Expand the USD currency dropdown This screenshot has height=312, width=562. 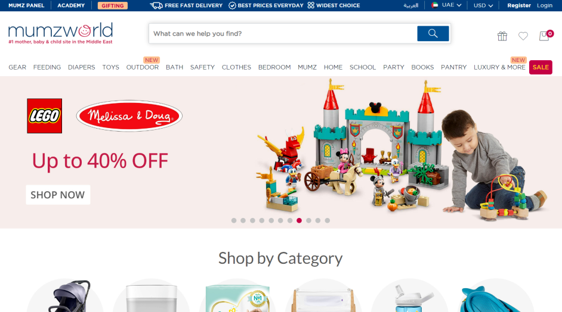(483, 5)
